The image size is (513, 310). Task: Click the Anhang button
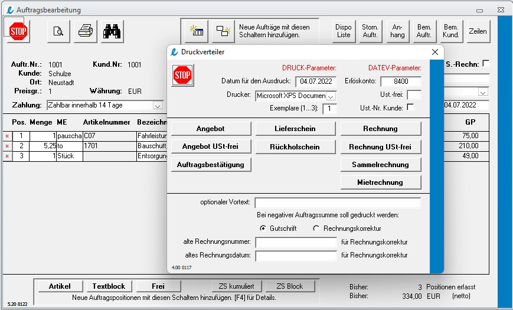pyautogui.click(x=397, y=31)
